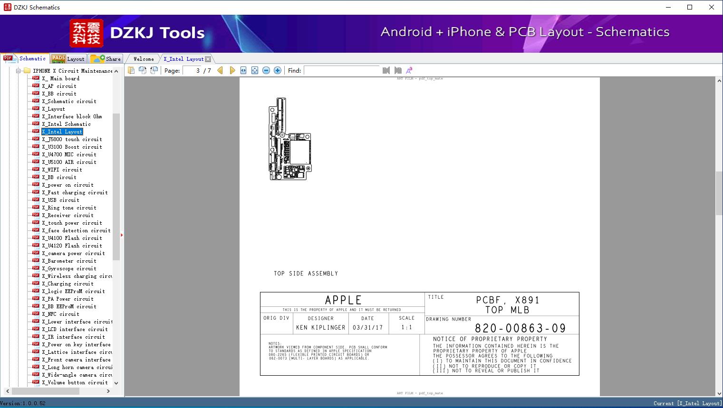Select the highlighted X_Intel Layout item

(x=62, y=132)
